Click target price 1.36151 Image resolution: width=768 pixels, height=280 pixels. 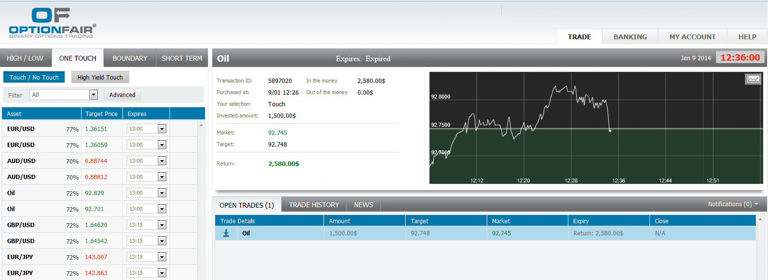(x=96, y=129)
